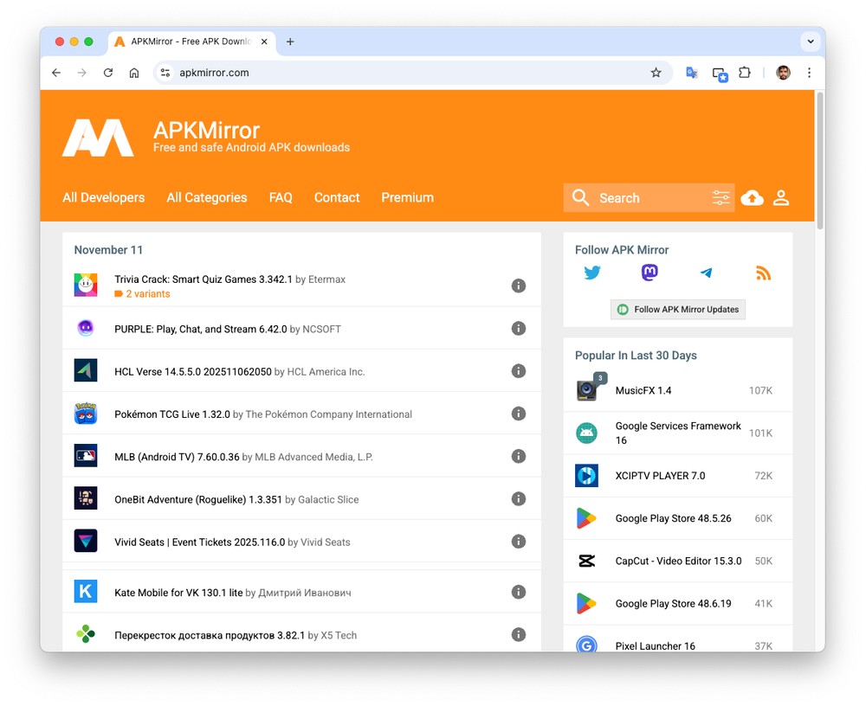This screenshot has width=866, height=706.
Task: Go to the FAQ page
Action: point(281,197)
